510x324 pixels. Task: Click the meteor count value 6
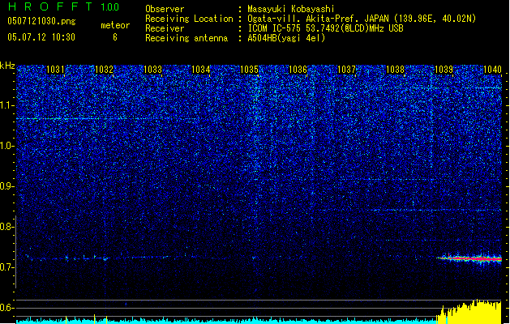tap(115, 37)
